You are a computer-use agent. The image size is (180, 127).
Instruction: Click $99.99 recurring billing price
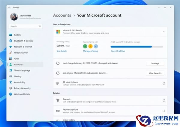60,46
